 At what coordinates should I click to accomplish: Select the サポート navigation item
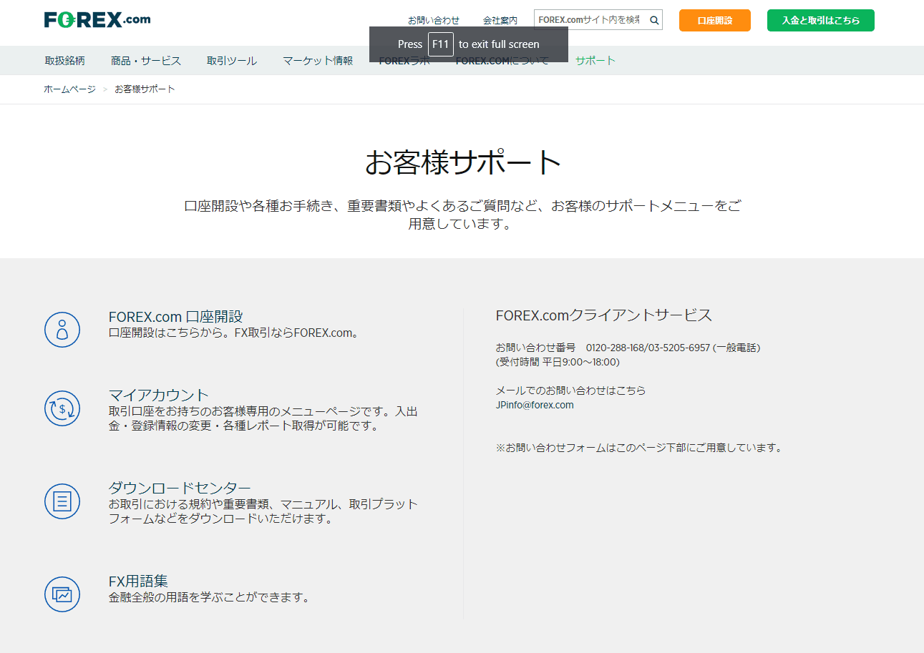coord(595,61)
